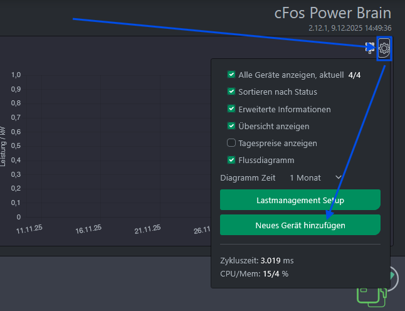Disable 'Alle Geräte anzeigen' checkbox

click(231, 75)
